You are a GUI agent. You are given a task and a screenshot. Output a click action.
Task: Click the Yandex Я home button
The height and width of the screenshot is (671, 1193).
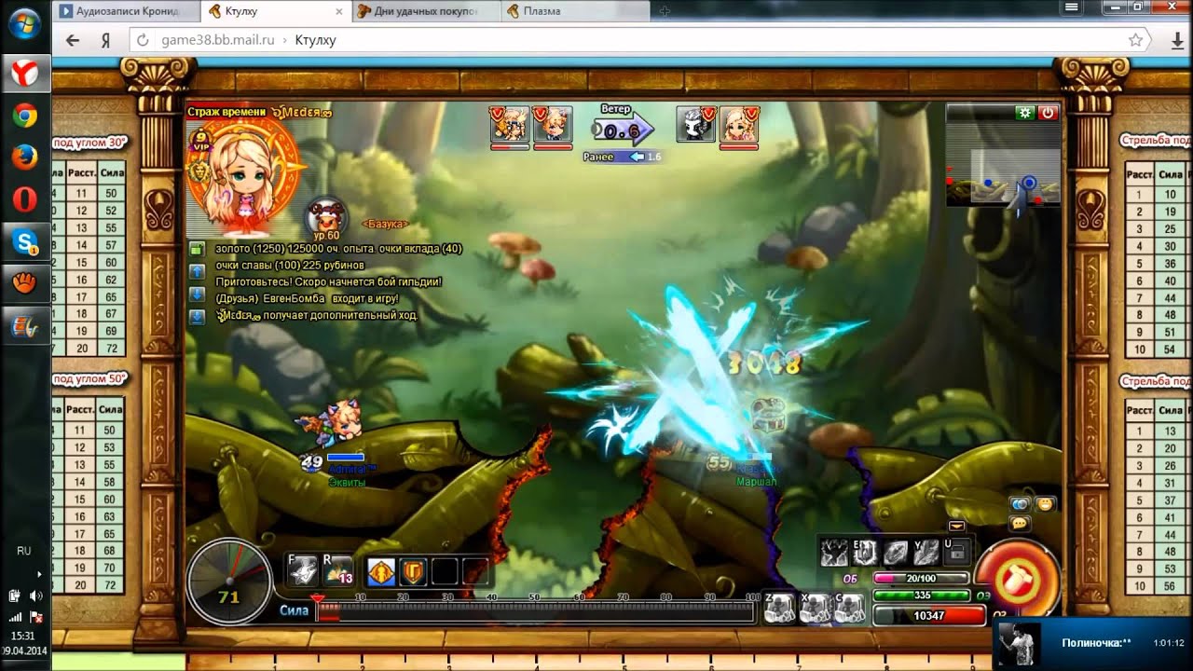click(x=106, y=41)
